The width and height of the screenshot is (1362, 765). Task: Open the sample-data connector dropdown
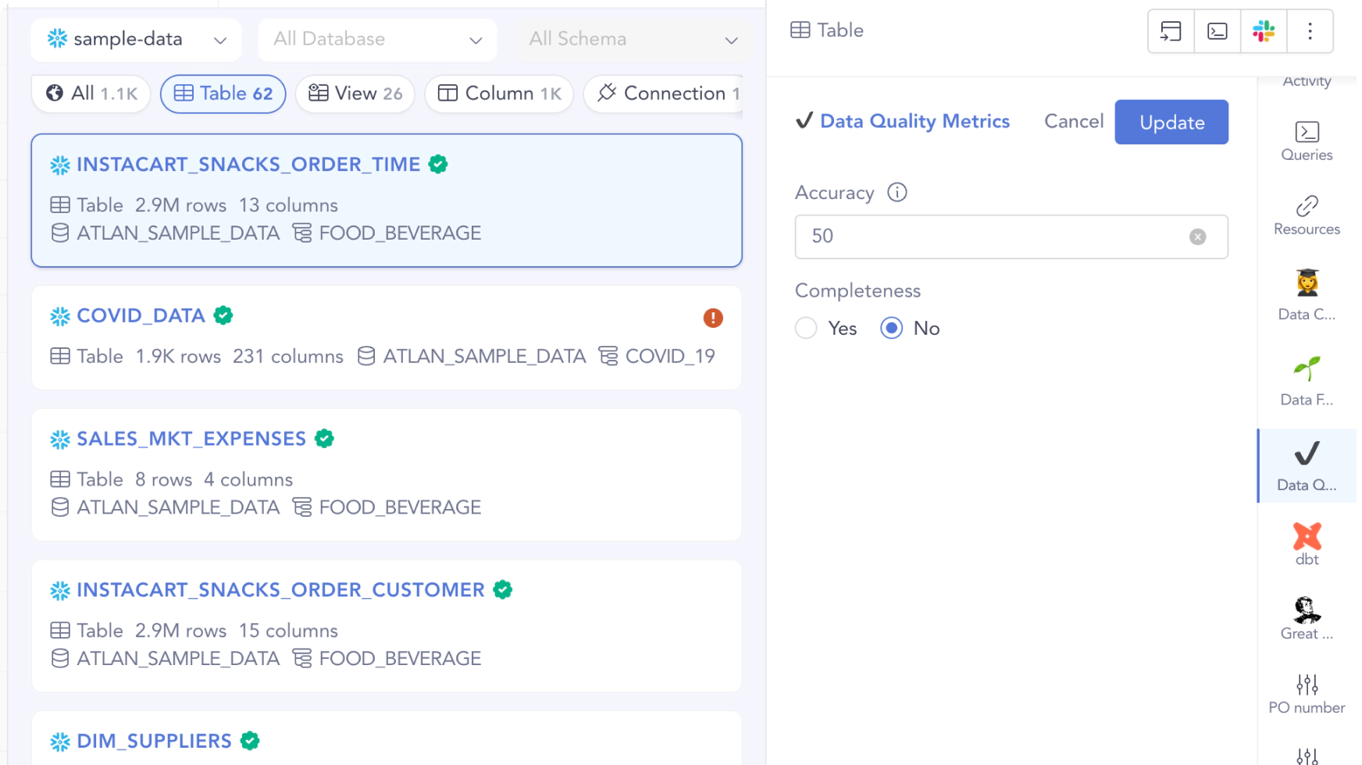[x=136, y=39]
